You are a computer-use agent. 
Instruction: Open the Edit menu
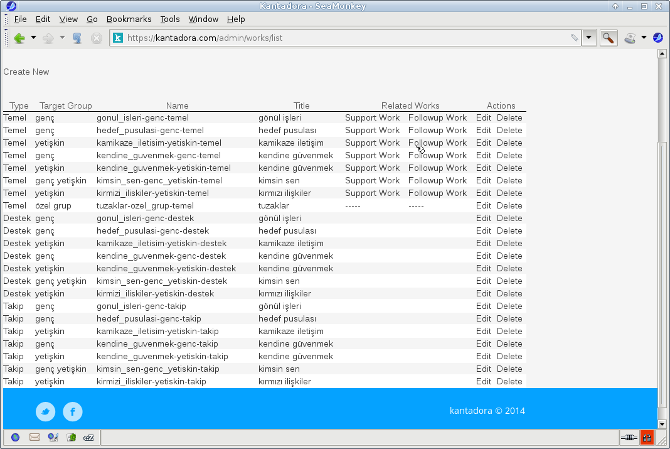pyautogui.click(x=43, y=19)
